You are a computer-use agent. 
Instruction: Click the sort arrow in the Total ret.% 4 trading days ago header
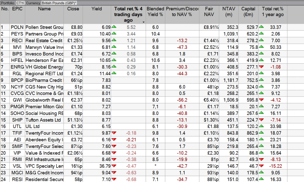[143, 22]
